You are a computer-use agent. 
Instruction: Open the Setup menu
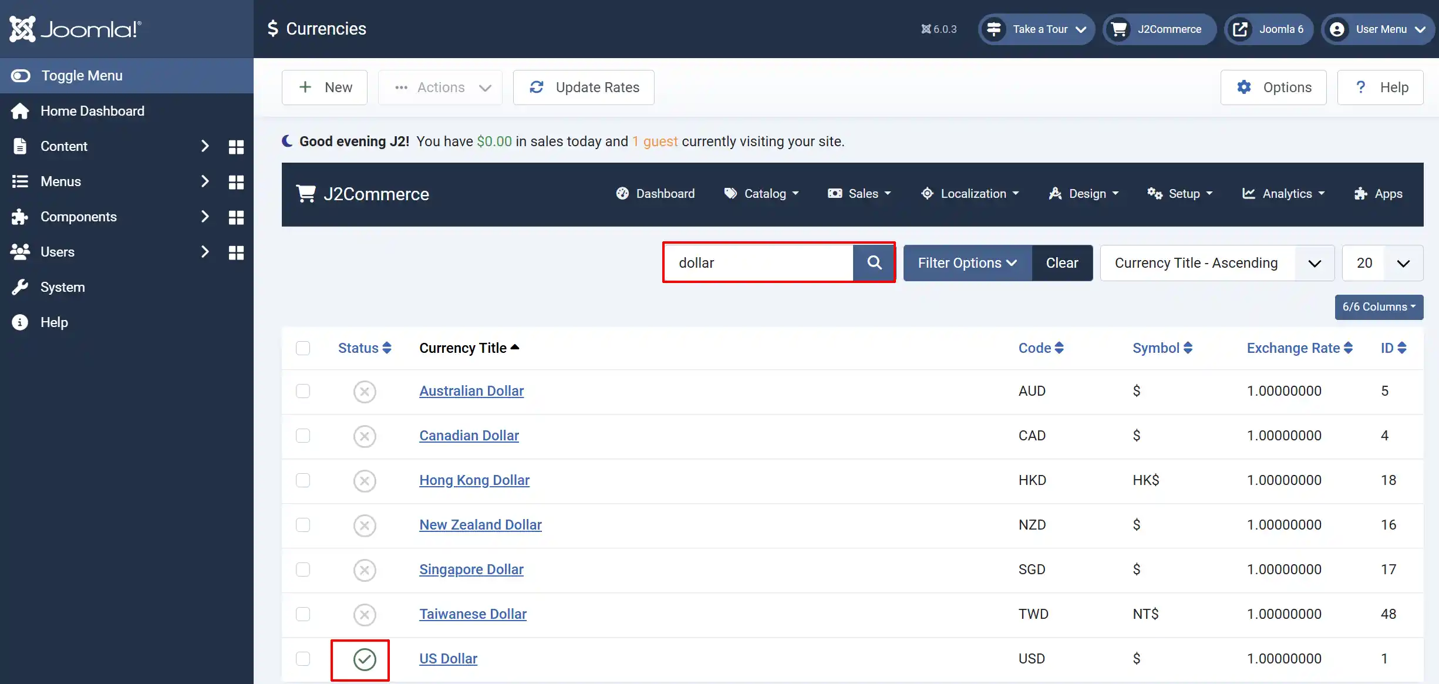point(1180,194)
